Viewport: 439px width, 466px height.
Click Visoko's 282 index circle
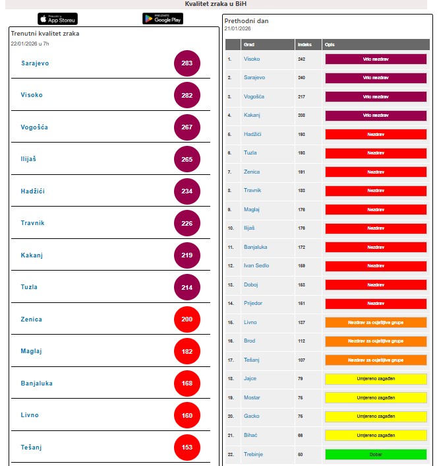click(187, 95)
